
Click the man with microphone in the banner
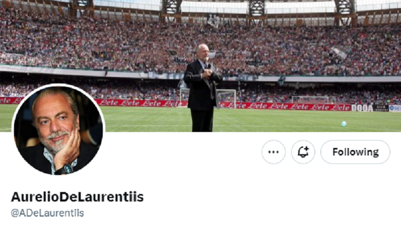[x=203, y=88]
